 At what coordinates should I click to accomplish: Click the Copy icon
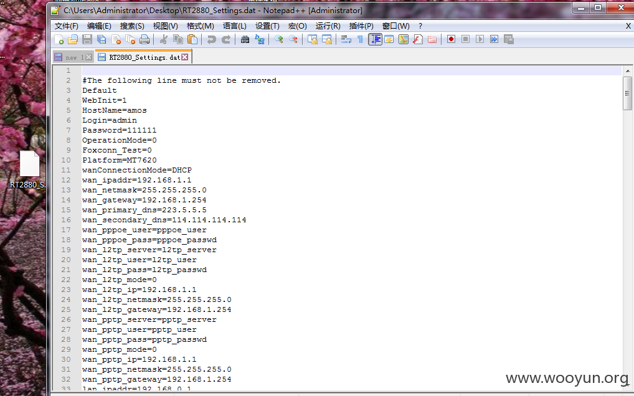point(178,39)
